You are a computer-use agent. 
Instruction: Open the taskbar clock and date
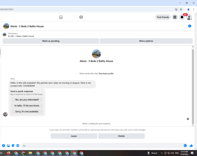coord(184,153)
